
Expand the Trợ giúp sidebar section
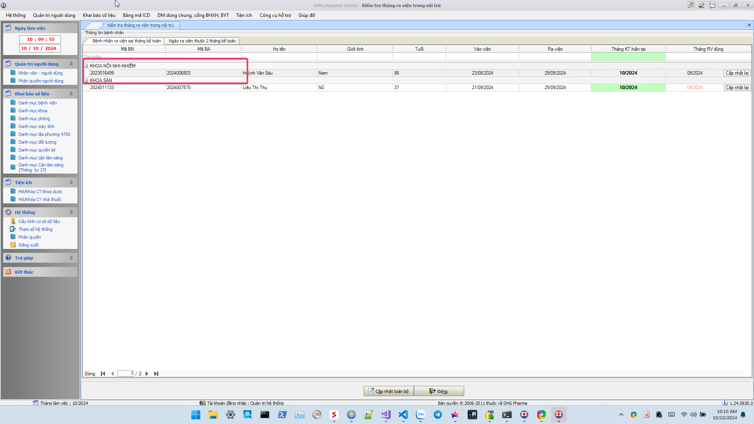pos(71,258)
